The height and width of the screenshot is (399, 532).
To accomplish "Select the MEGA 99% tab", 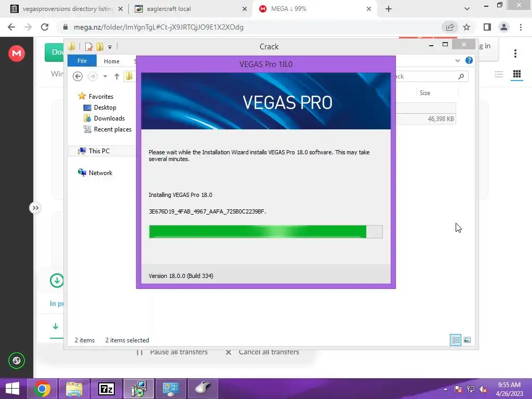I will click(314, 9).
